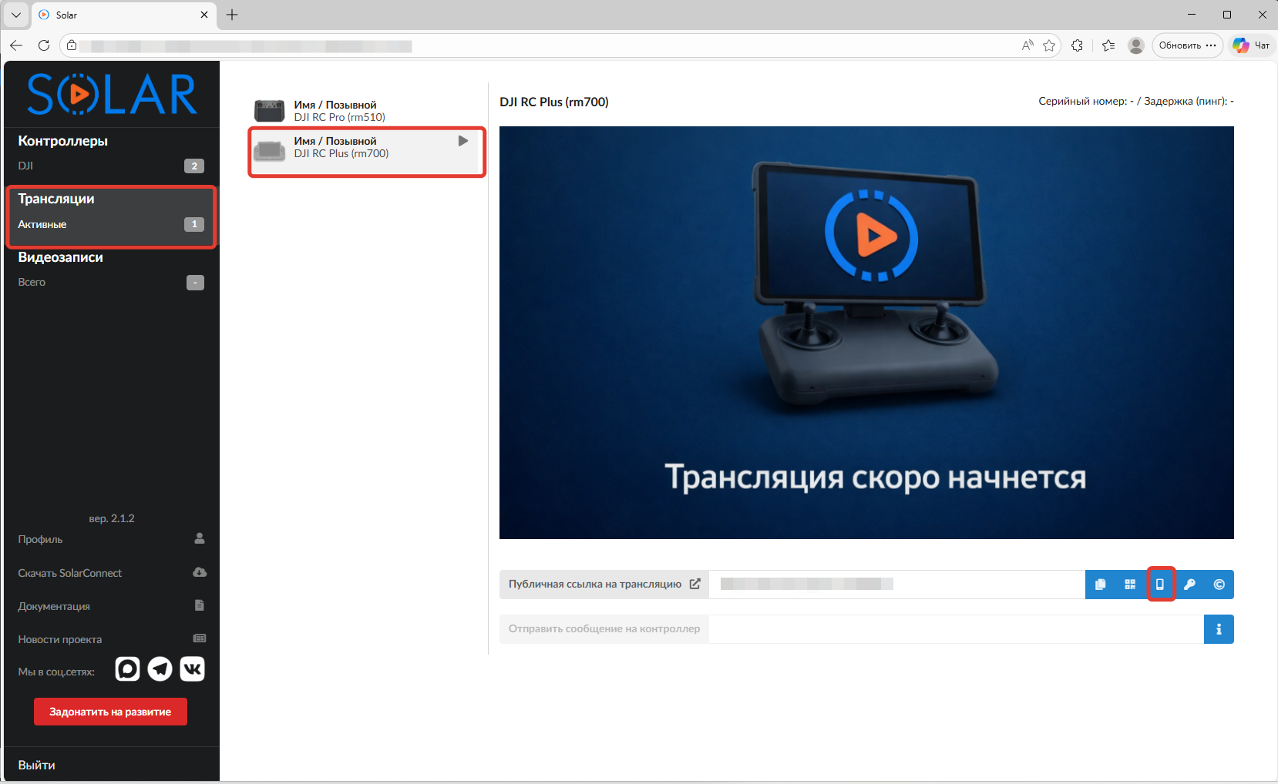Select the DJI RC Pro (rm510) controller
1278x784 pixels.
click(366, 111)
